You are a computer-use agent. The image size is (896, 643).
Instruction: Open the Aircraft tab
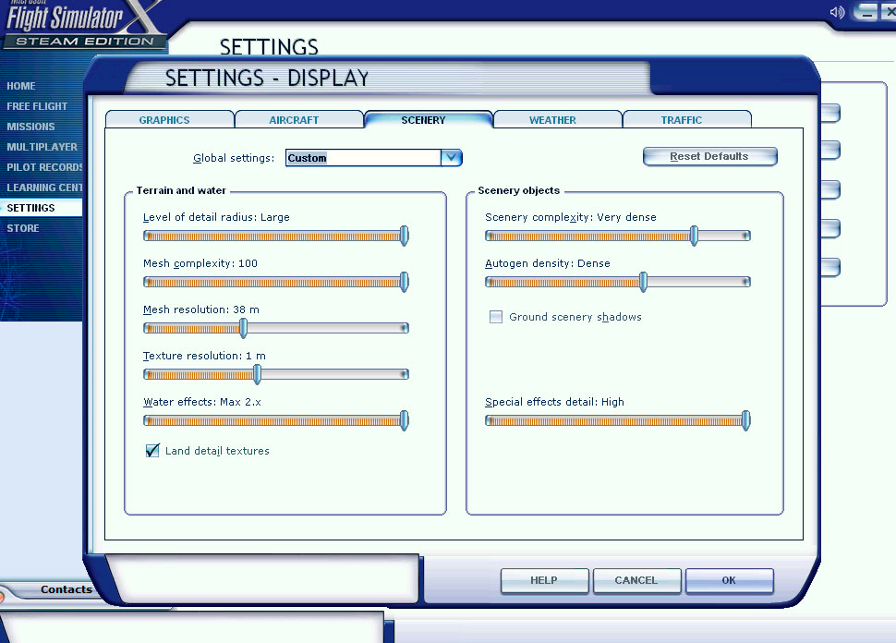click(294, 120)
